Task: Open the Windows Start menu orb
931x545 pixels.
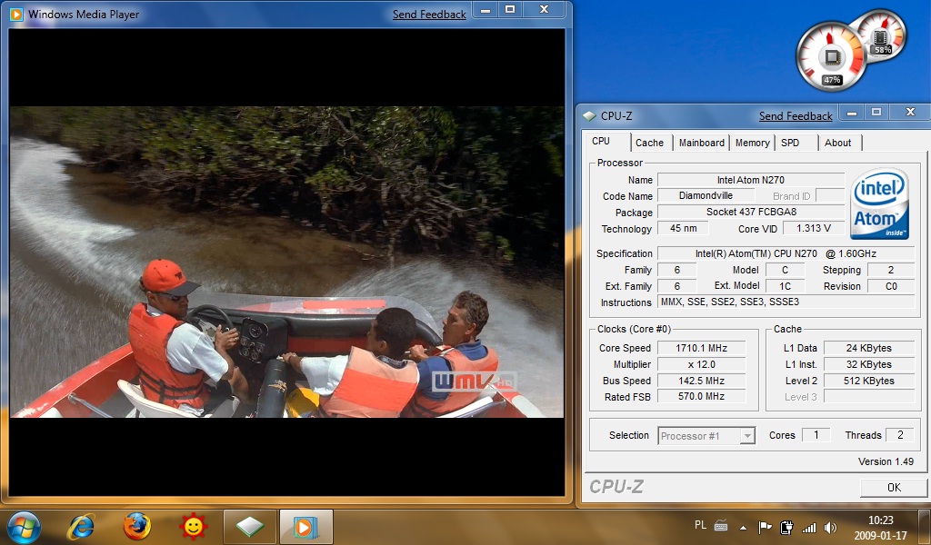Action: click(x=24, y=527)
